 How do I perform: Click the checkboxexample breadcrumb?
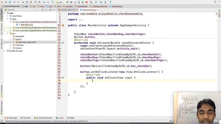click(98, 6)
